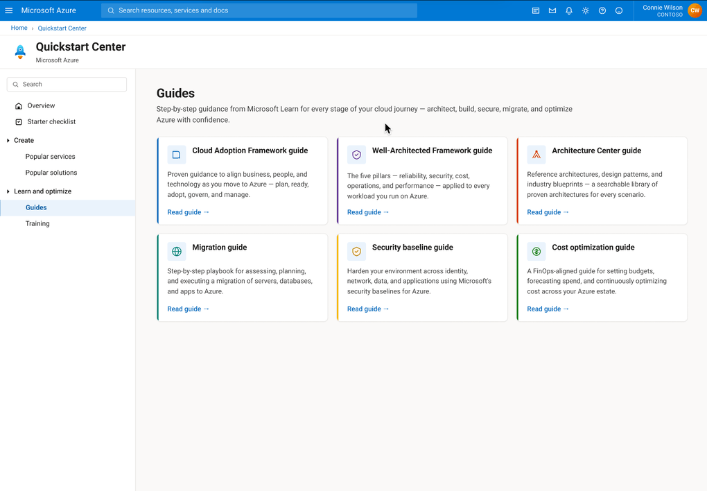Viewport: 707px width, 491px height.
Task: Read guide for Cloud Adoption Framework
Action: [x=188, y=212]
